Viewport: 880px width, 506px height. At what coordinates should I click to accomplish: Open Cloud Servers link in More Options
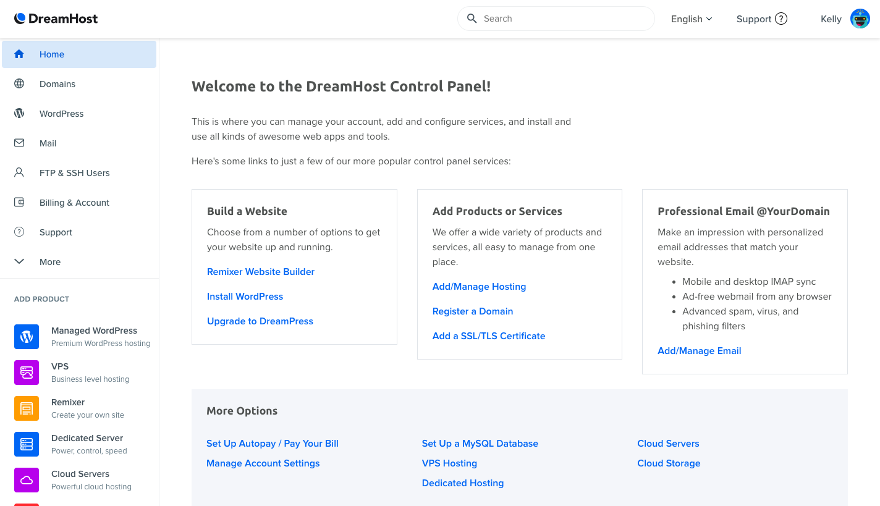tap(668, 444)
